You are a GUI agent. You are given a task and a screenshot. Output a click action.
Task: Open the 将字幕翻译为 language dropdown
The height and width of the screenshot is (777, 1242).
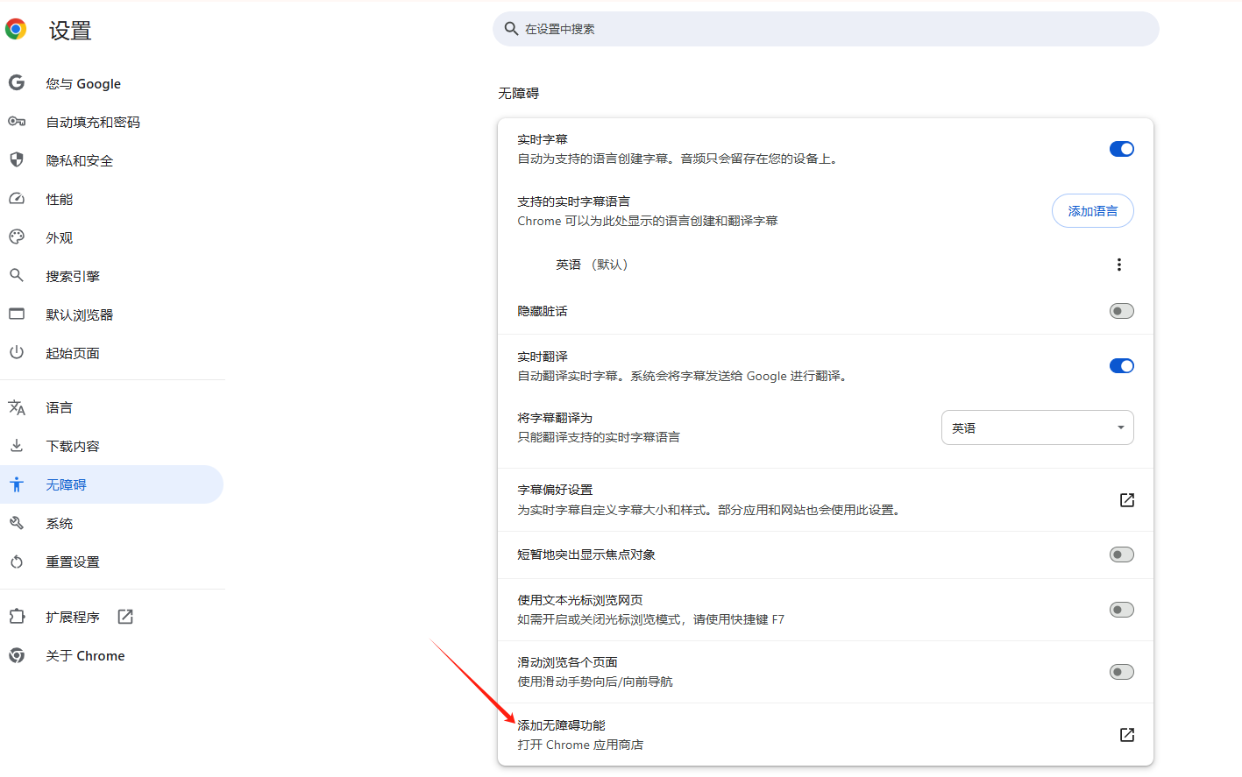click(x=1037, y=427)
